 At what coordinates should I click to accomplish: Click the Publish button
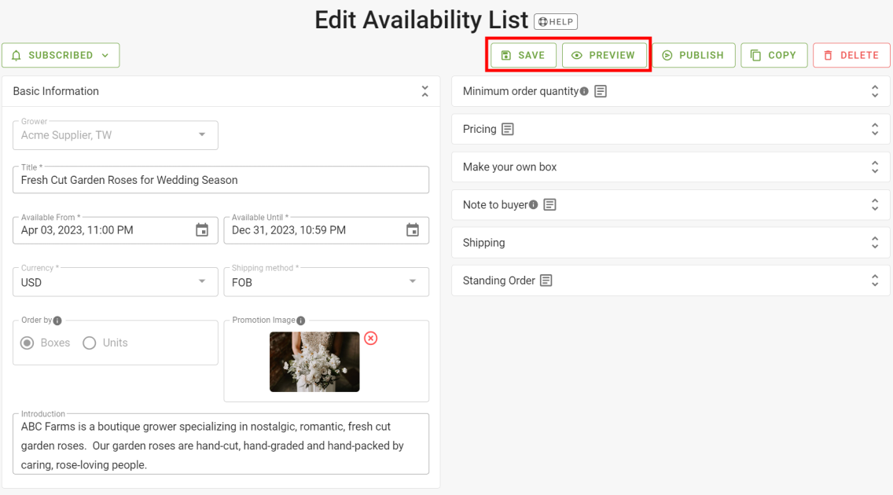click(693, 55)
